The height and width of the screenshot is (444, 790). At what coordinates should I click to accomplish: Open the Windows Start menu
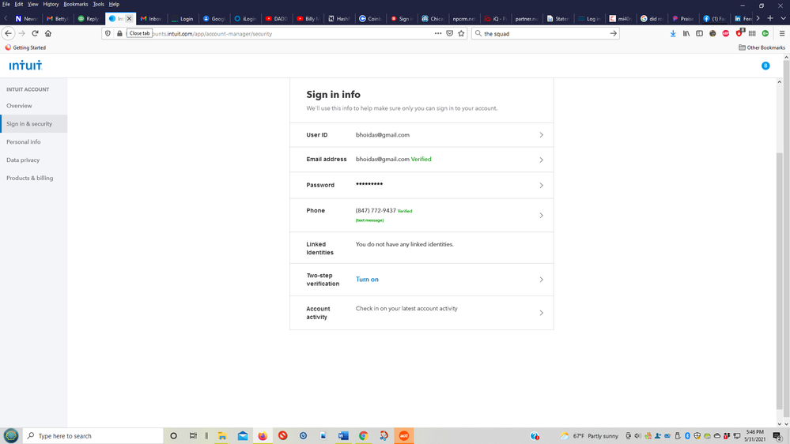click(11, 436)
